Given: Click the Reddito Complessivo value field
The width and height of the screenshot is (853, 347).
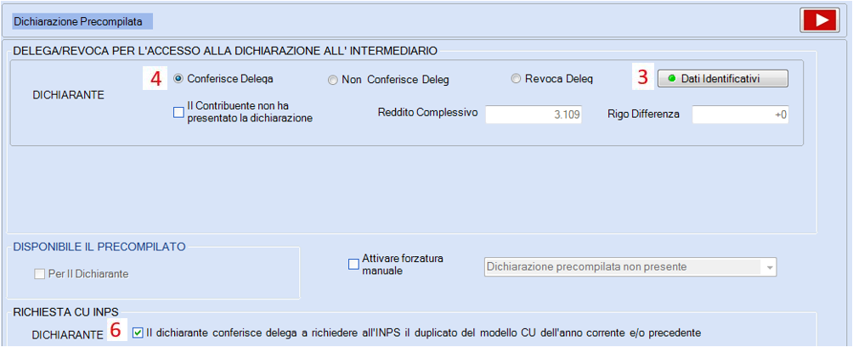Looking at the screenshot, I should pyautogui.click(x=534, y=115).
